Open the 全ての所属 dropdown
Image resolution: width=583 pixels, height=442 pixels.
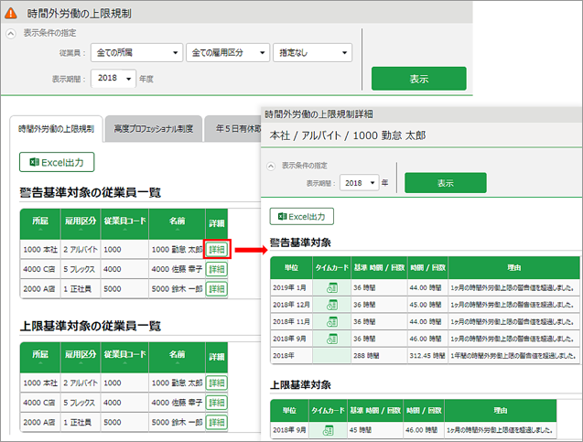point(136,52)
